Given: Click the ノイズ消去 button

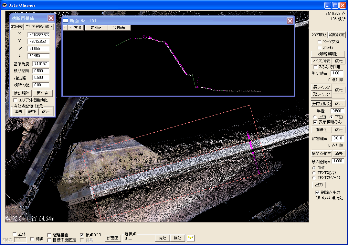Looking at the screenshot, I should point(321,61).
